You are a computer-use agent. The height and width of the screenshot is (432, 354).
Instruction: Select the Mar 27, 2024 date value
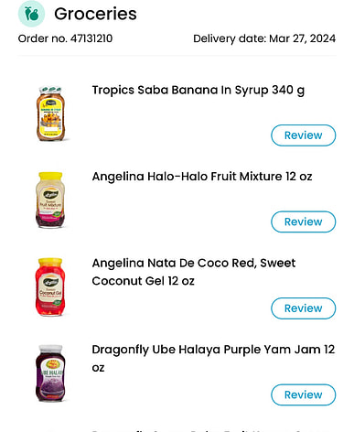pos(303,38)
